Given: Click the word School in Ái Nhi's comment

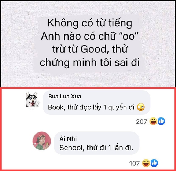Looking at the screenshot, I should pos(71,148).
